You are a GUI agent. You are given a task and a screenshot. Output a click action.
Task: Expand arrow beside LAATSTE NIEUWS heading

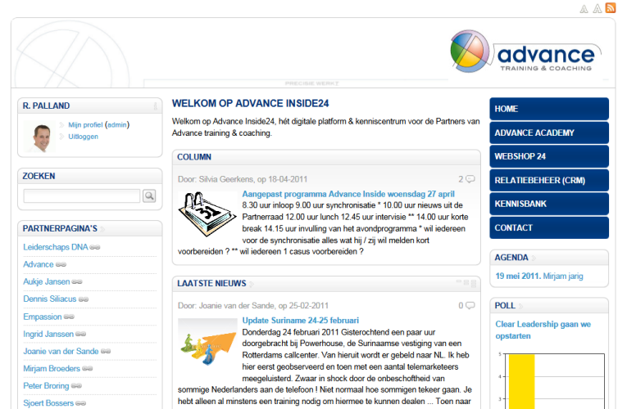tap(252, 284)
